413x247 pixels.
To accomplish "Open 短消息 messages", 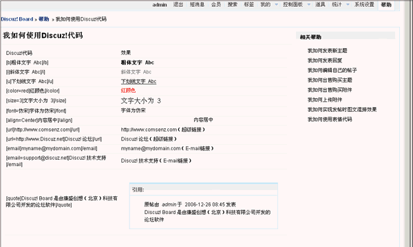I will coord(197,5).
